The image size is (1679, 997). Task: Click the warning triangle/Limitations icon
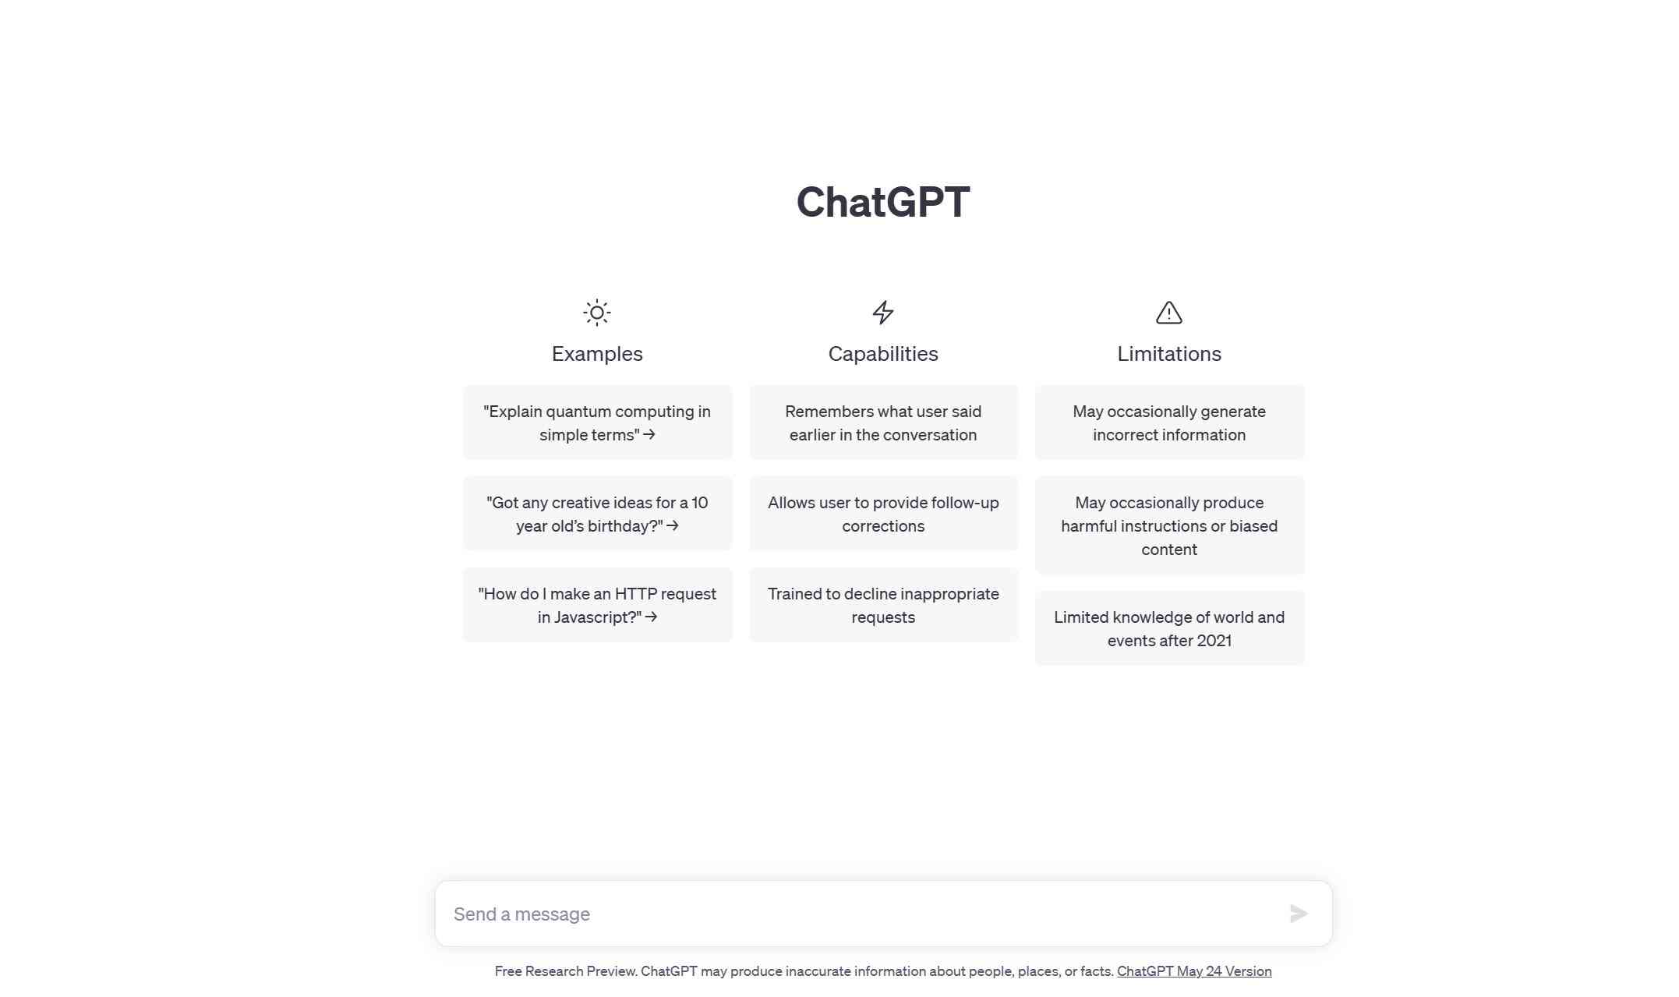click(1168, 312)
